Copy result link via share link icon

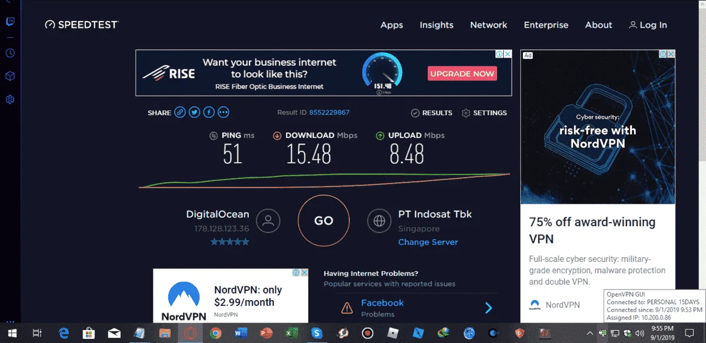click(x=180, y=112)
